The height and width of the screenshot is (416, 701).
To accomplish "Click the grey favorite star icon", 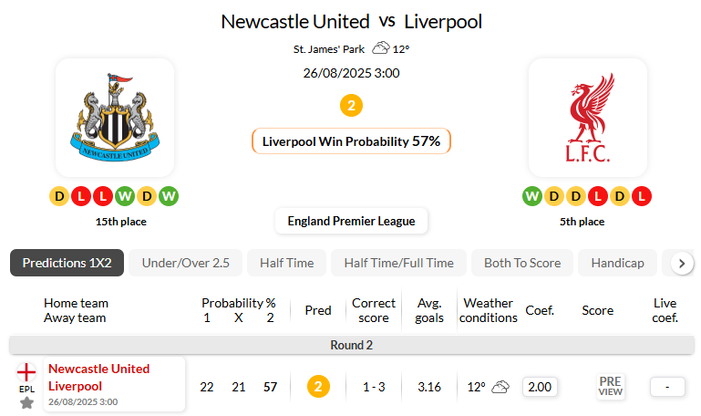I will (27, 402).
